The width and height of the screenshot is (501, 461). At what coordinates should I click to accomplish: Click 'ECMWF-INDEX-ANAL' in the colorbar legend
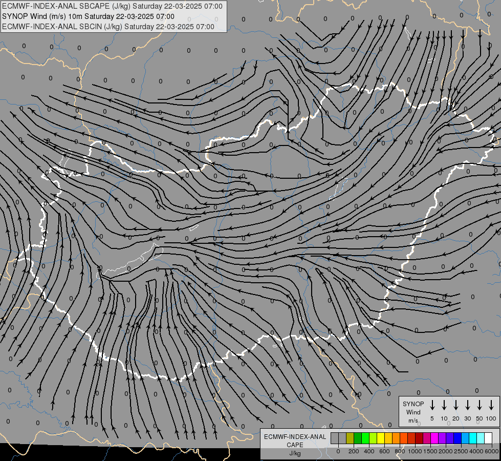295,437
